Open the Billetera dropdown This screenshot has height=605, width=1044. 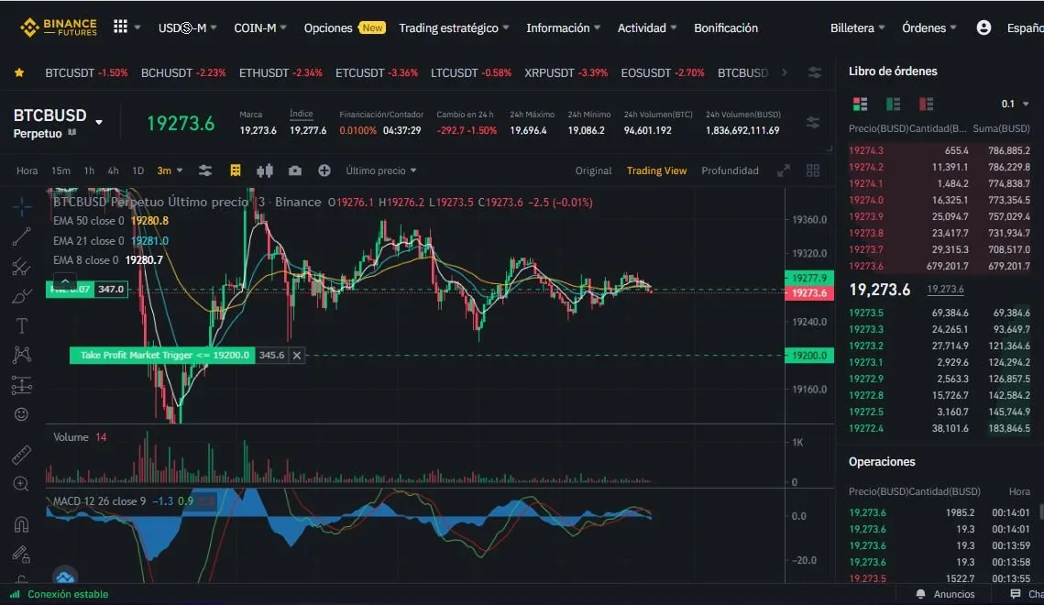coord(857,27)
